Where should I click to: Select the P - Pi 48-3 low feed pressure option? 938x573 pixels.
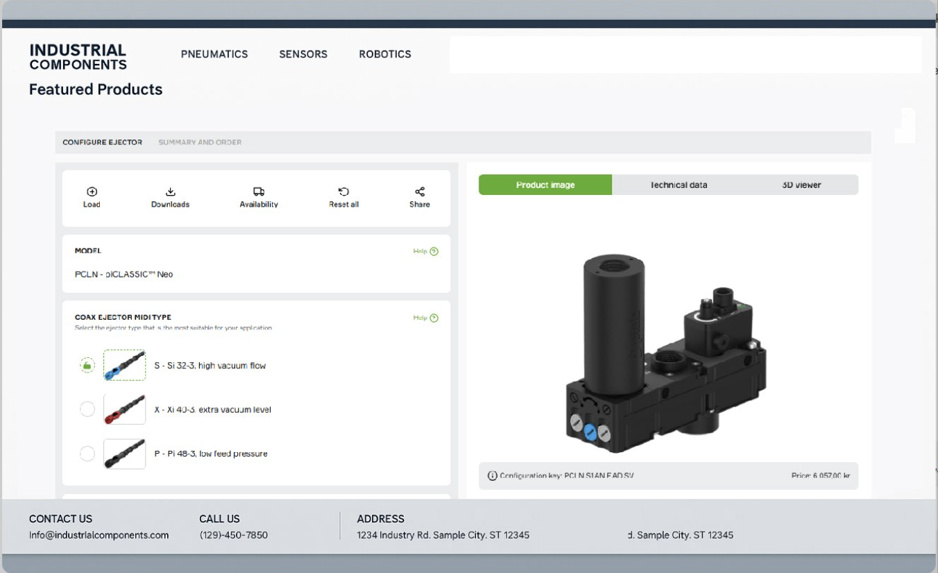(x=87, y=453)
